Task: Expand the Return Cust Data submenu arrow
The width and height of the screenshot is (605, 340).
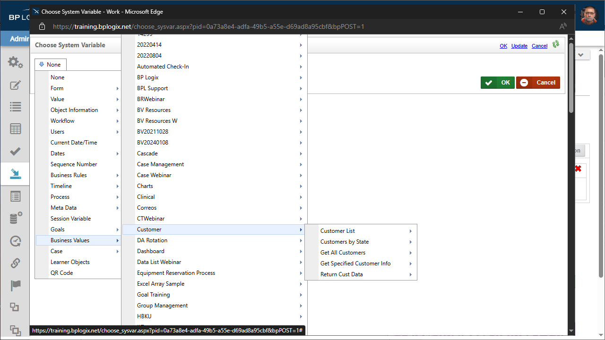Action: [411, 274]
